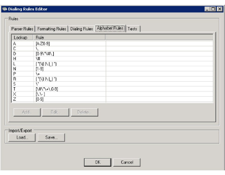Click the Load... button to import rules
The height and width of the screenshot is (175, 225).
pos(22,138)
